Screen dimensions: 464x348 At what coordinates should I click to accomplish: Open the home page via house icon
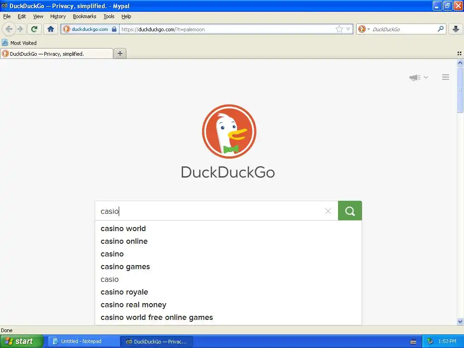(x=51, y=29)
